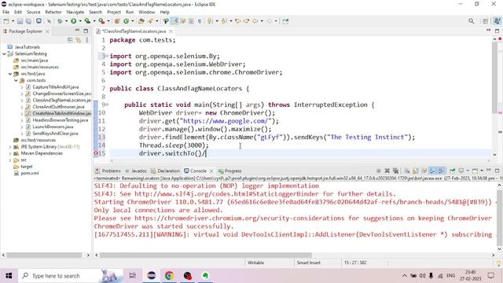Click the Quick Access search magnifier icon
The width and height of the screenshot is (503, 283).
coord(472,21)
